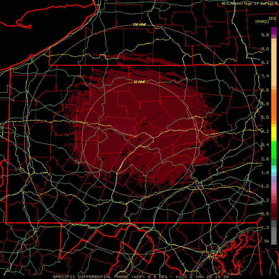Click the 50 NMI range ring label
The image size is (279, 279).
[139, 82]
